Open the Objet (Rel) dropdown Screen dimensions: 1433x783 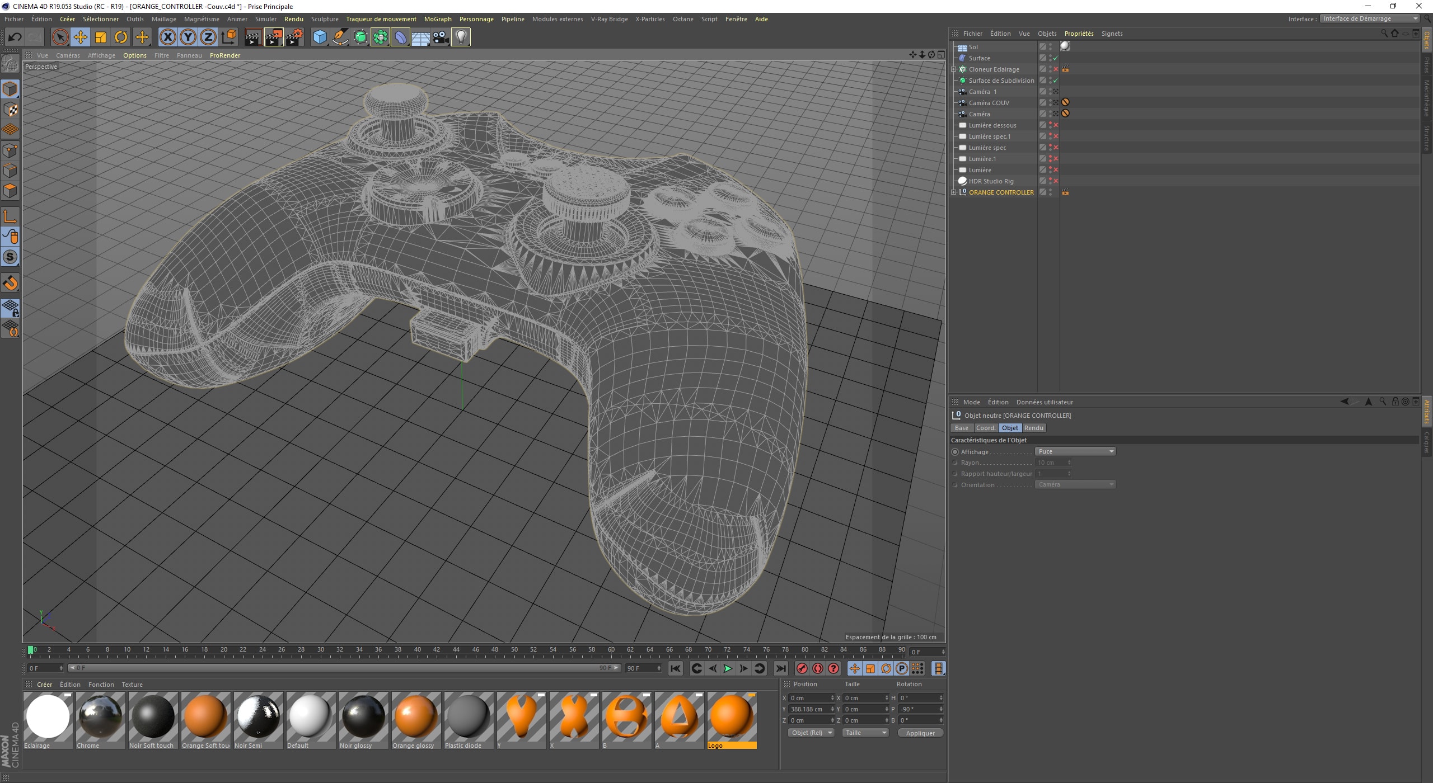pos(811,733)
